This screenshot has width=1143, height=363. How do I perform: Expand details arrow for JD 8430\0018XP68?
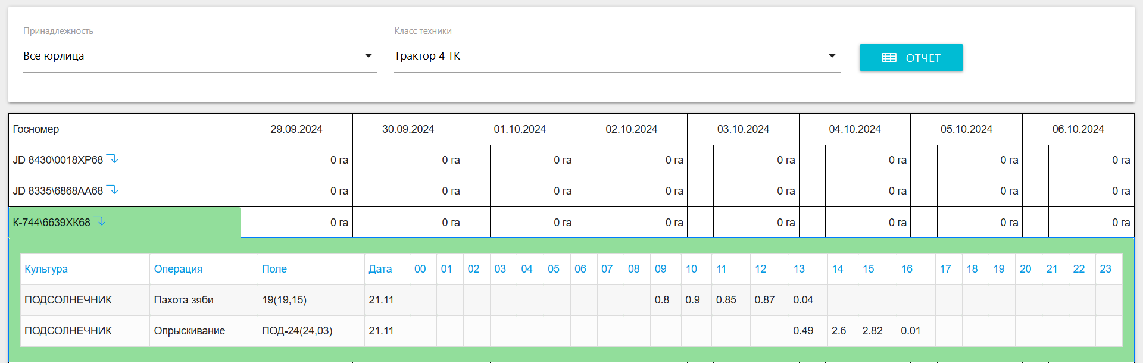tap(113, 159)
